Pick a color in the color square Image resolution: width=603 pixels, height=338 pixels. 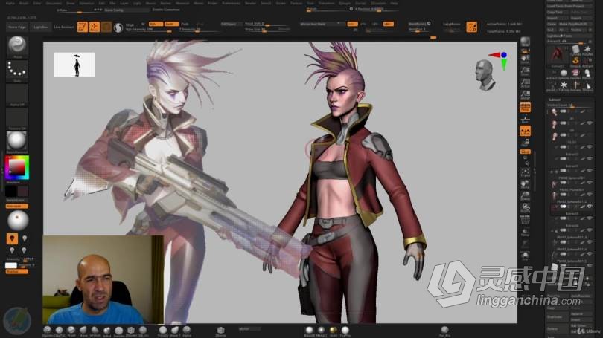click(17, 166)
